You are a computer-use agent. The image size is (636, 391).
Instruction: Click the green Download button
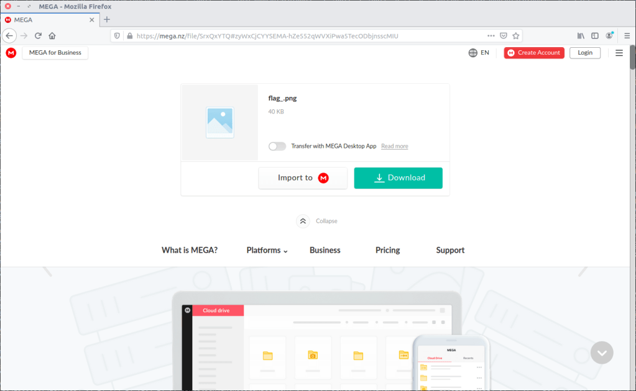coord(398,178)
